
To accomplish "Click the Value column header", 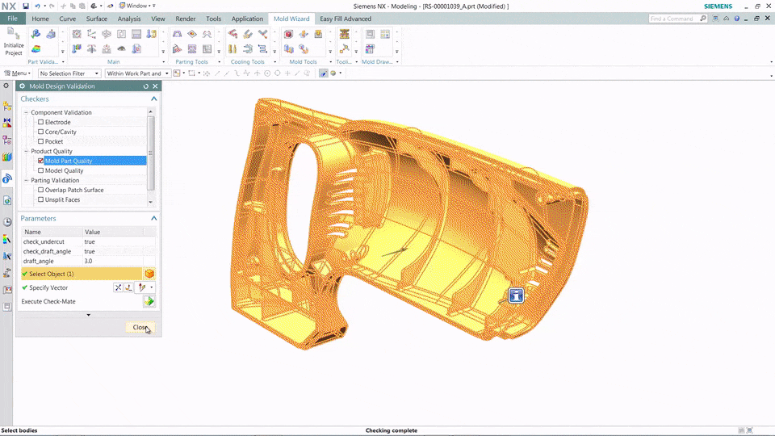I will click(x=113, y=232).
